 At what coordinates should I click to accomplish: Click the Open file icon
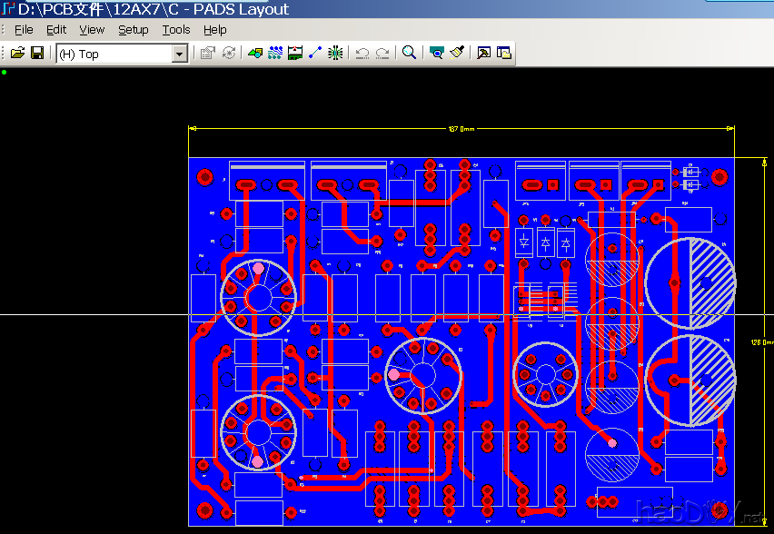point(17,54)
